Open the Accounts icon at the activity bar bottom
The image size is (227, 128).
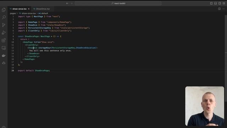click(4, 127)
